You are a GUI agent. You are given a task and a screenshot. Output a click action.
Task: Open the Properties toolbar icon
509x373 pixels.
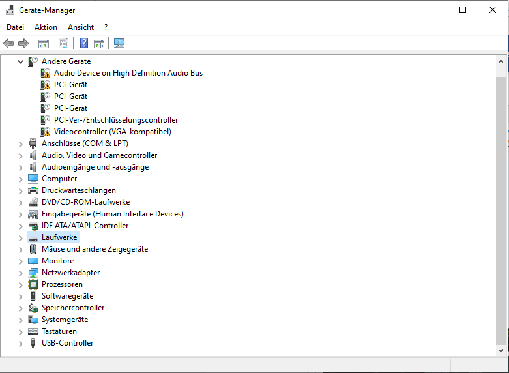pos(64,43)
